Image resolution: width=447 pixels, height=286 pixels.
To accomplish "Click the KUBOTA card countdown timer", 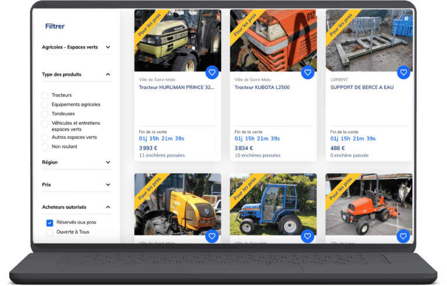I will tap(257, 139).
